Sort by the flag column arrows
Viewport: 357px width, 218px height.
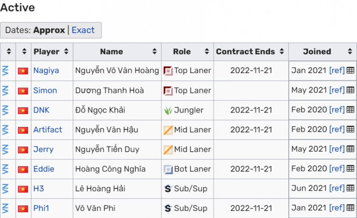23,52
